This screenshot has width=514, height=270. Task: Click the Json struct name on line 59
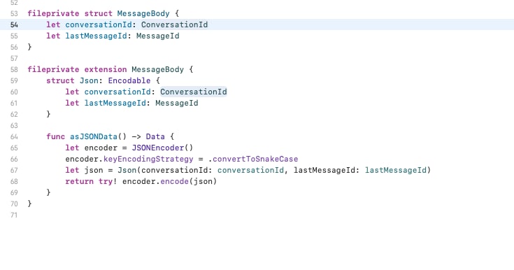pyautogui.click(x=89, y=80)
